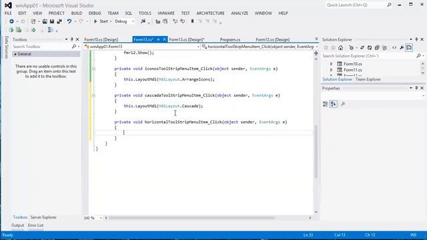Open the Start button dropdown arrow
427x240 pixels.
(111, 21)
